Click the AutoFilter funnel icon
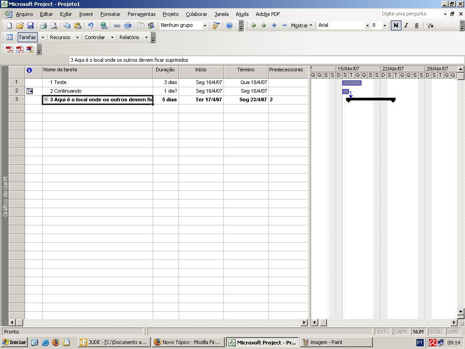Viewport: 465px width, 349px height. click(x=430, y=25)
